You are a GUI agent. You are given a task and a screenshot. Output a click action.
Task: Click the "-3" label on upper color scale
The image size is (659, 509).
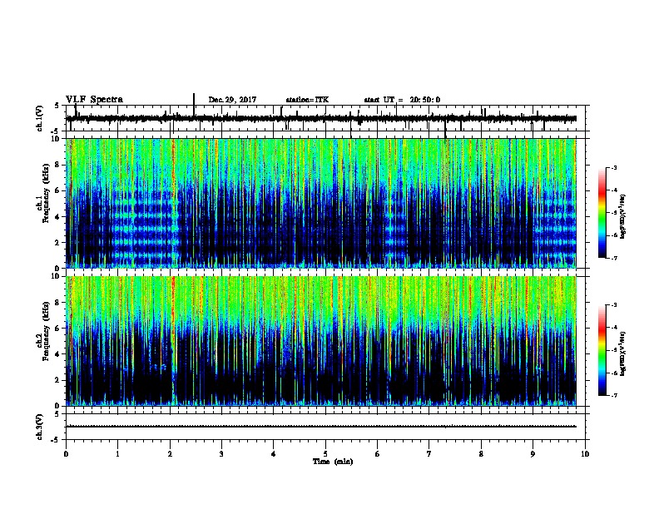pyautogui.click(x=614, y=167)
